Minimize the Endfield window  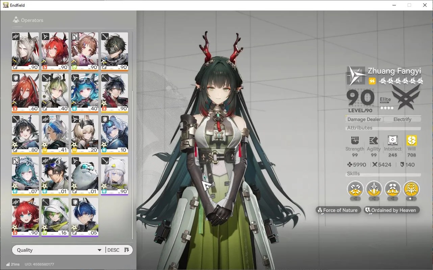394,5
